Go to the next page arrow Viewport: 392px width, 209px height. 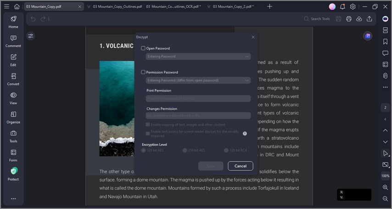coord(385,142)
